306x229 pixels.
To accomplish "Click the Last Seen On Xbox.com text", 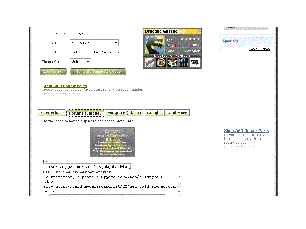I will pyautogui.click(x=172, y=56).
